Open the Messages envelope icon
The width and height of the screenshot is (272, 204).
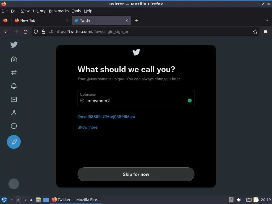coord(14,99)
